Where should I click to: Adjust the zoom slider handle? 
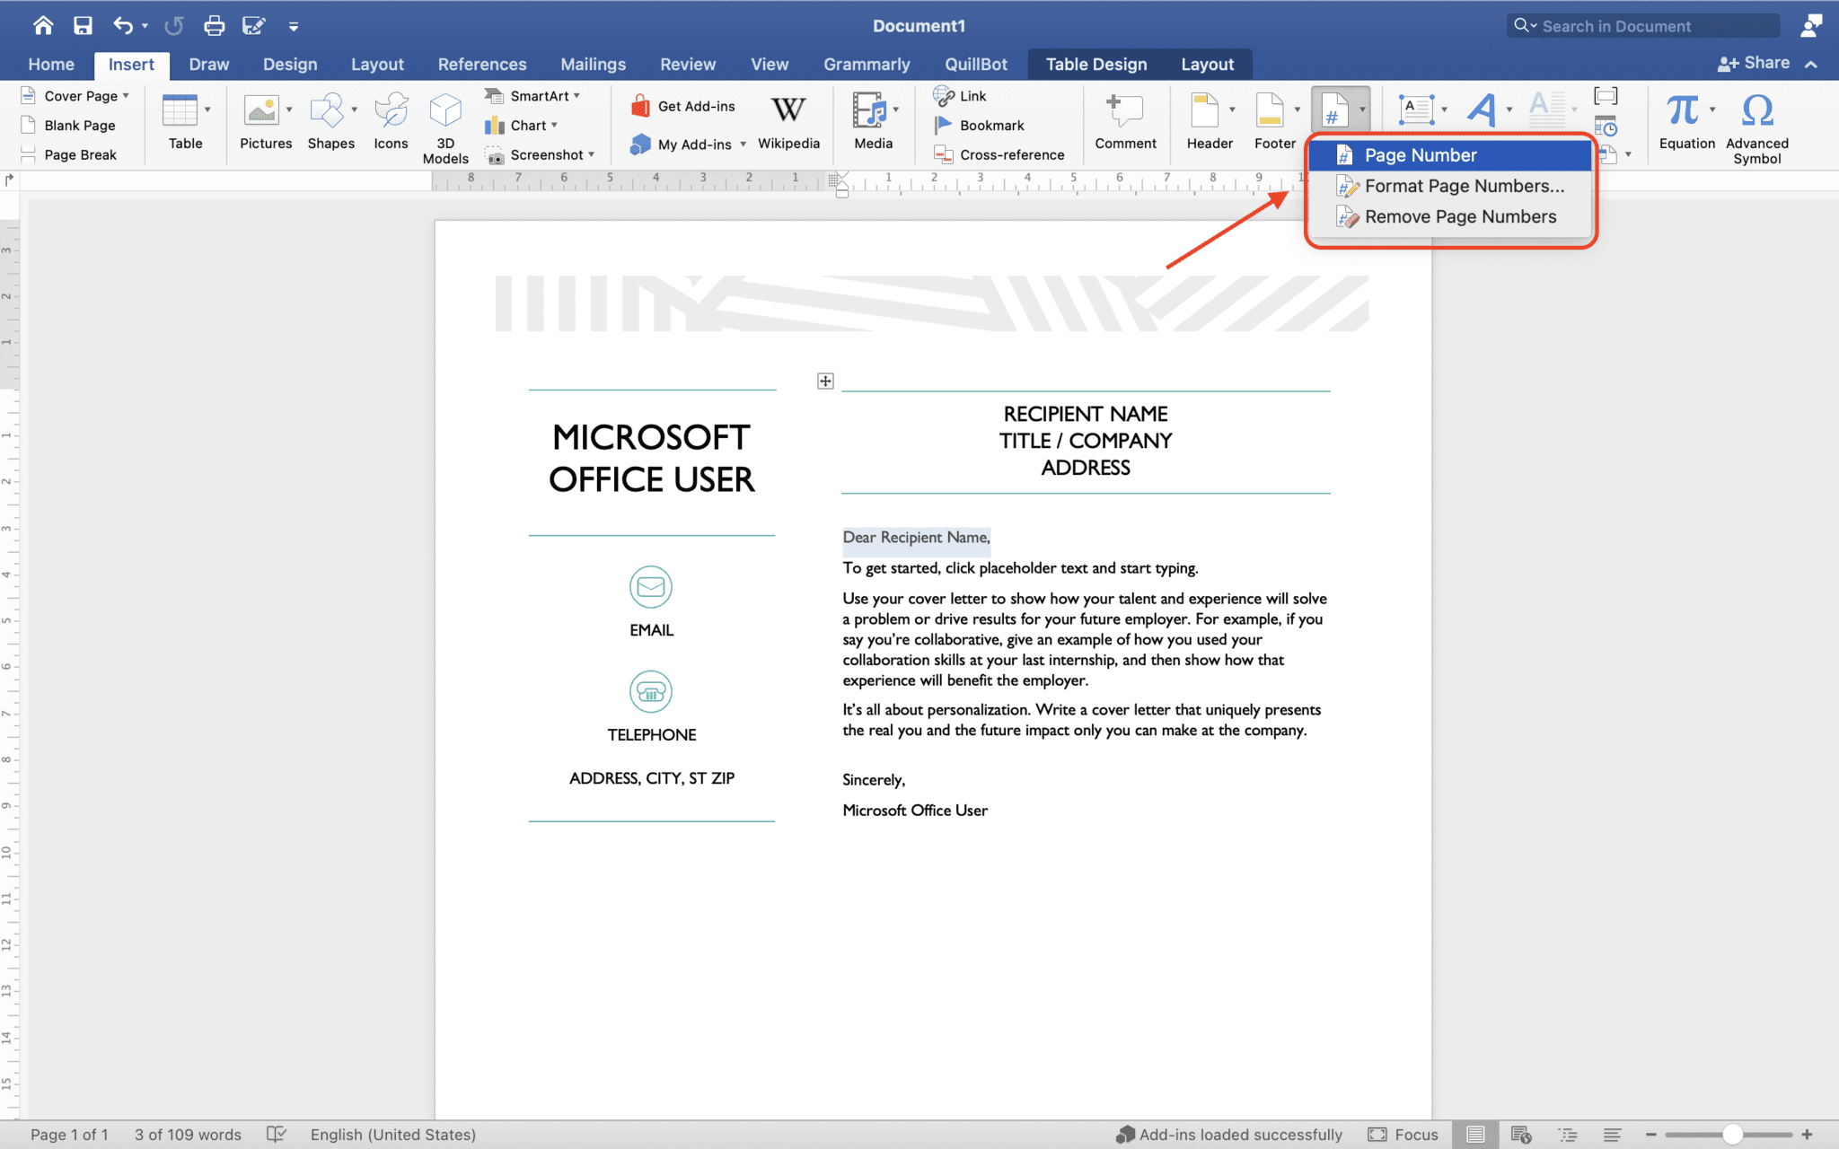point(1732,1135)
